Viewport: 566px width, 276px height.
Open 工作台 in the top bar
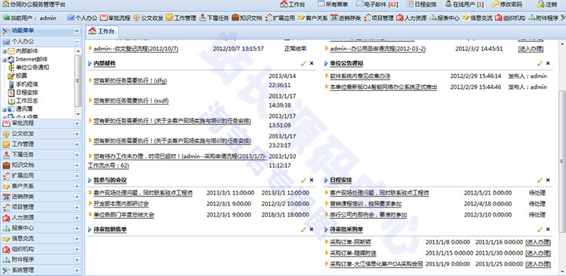293,5
